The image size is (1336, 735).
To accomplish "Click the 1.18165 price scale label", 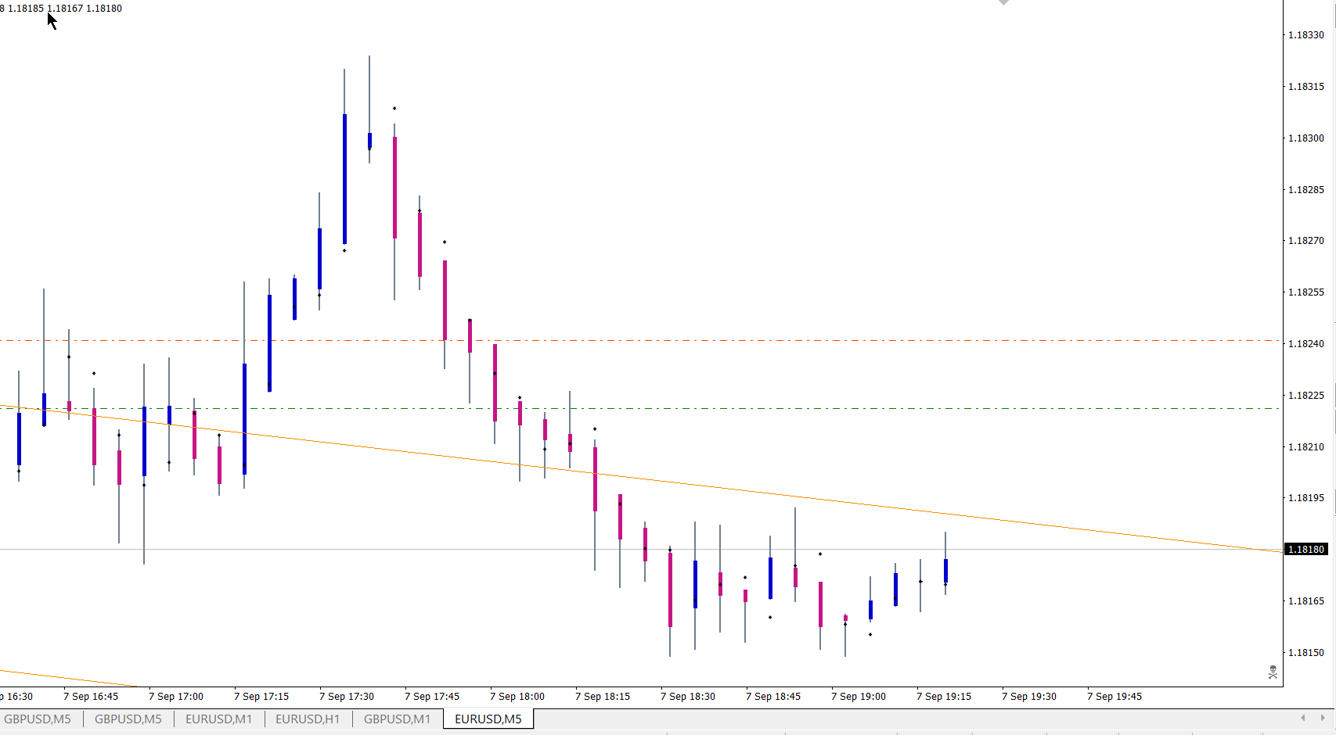I will pos(1306,601).
